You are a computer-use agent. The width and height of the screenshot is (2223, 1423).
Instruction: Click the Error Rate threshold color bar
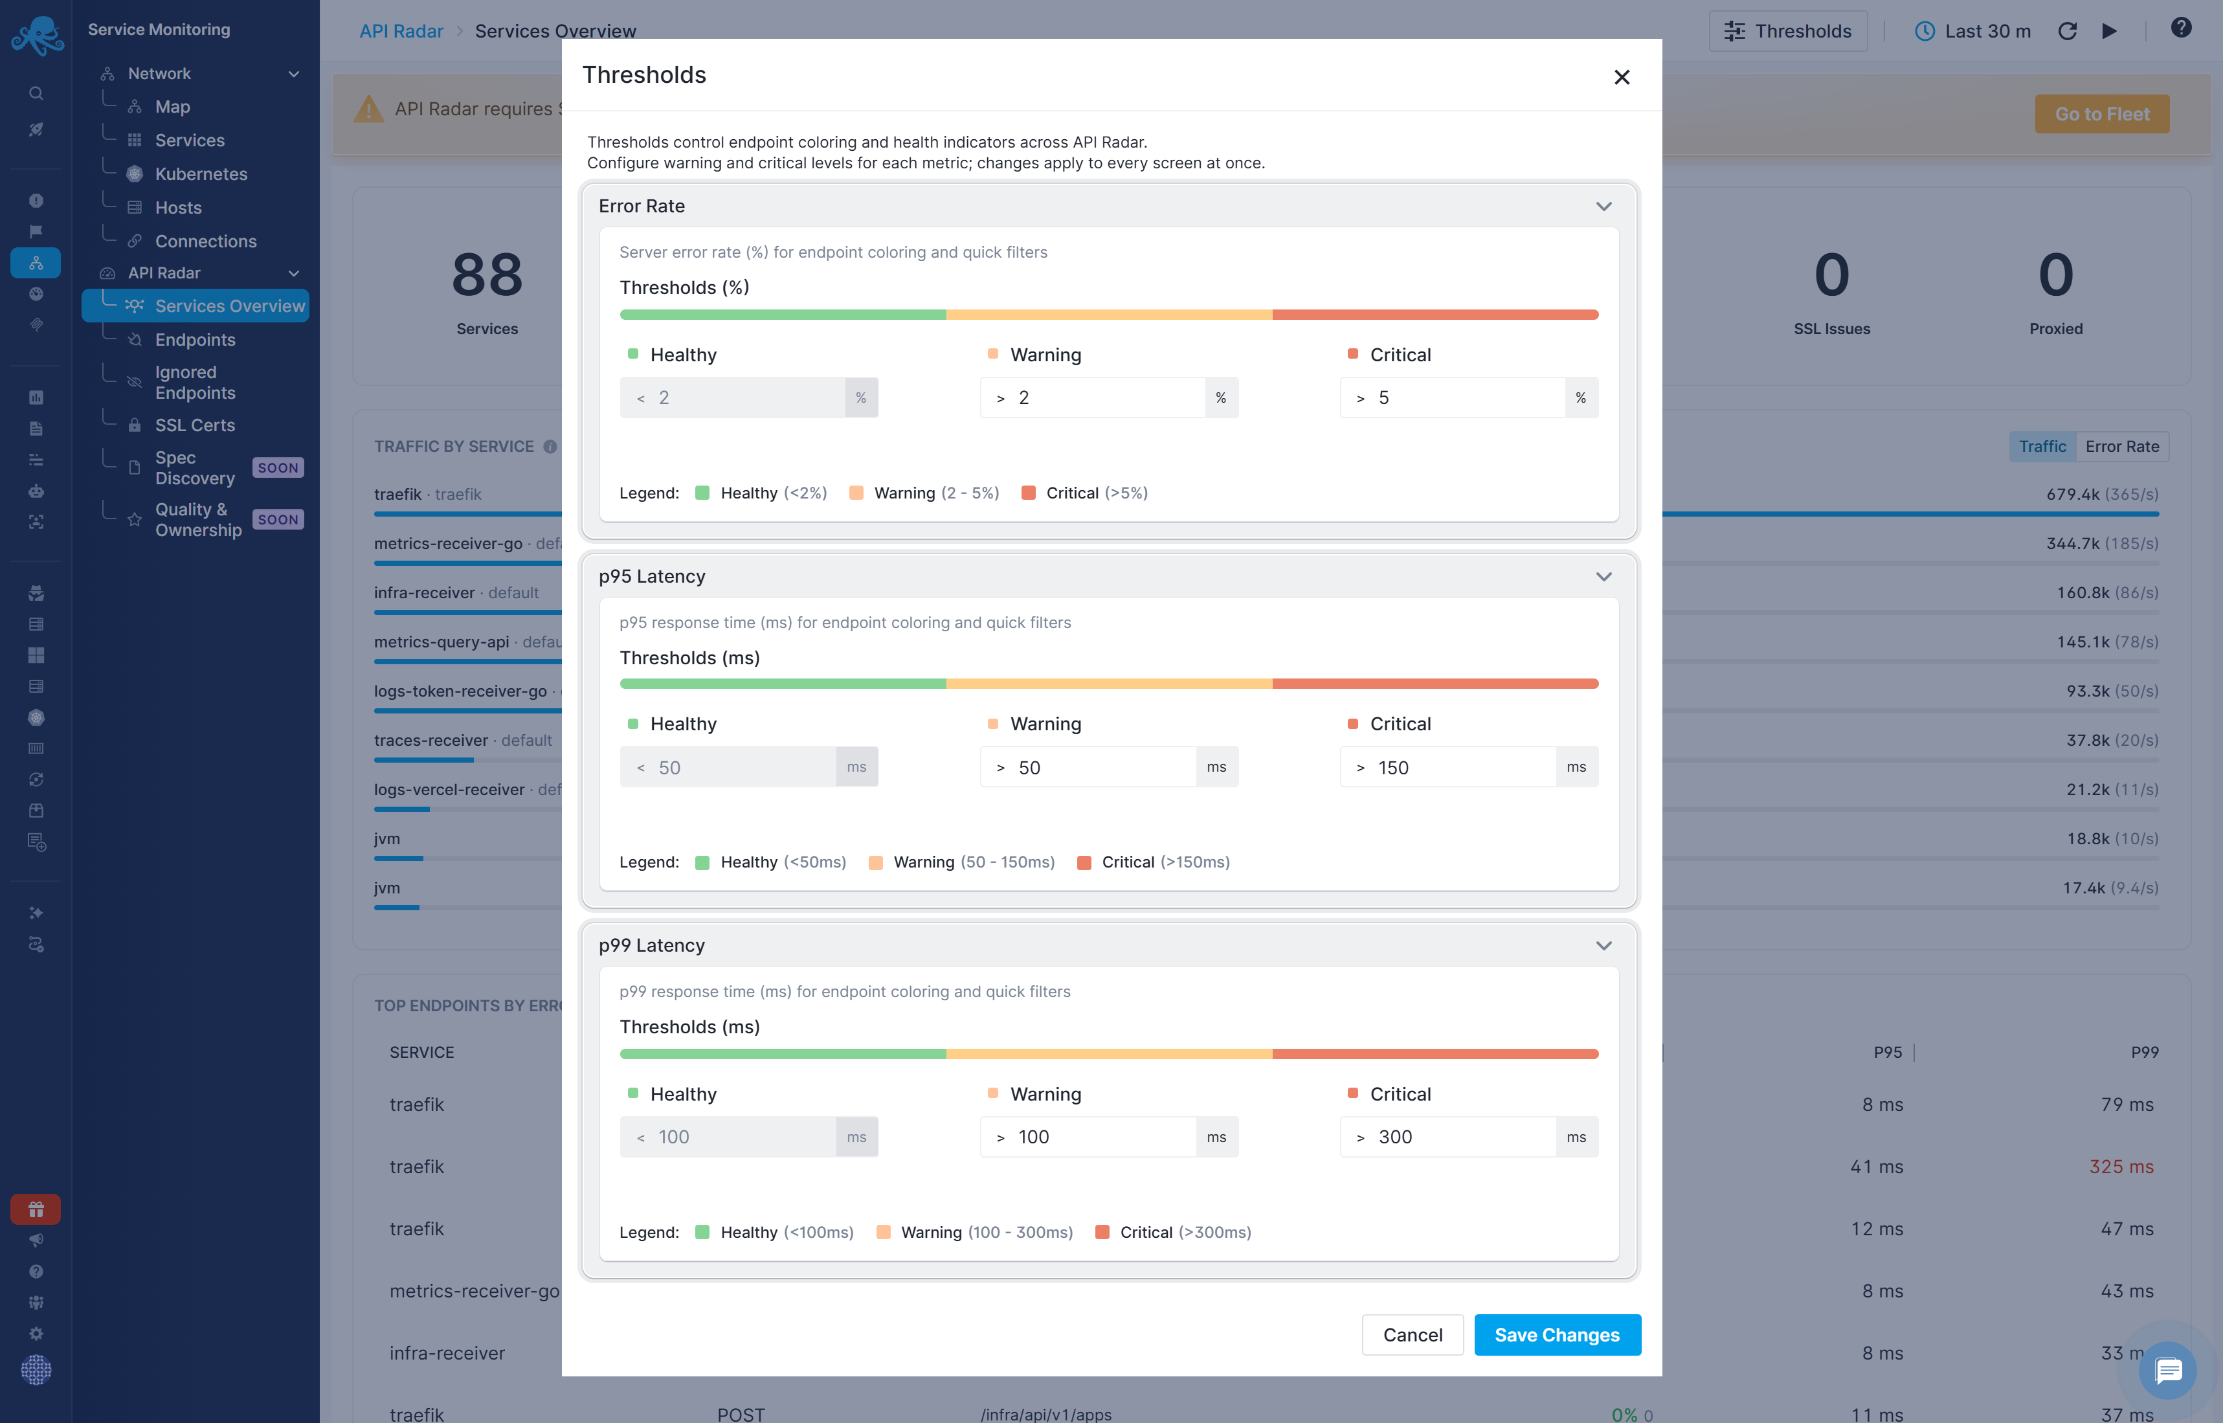tap(1109, 315)
